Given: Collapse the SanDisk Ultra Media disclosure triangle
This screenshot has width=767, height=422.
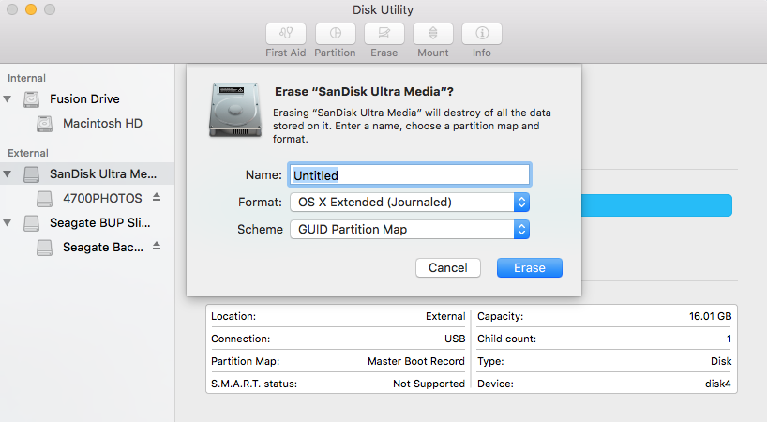Looking at the screenshot, I should coord(8,173).
